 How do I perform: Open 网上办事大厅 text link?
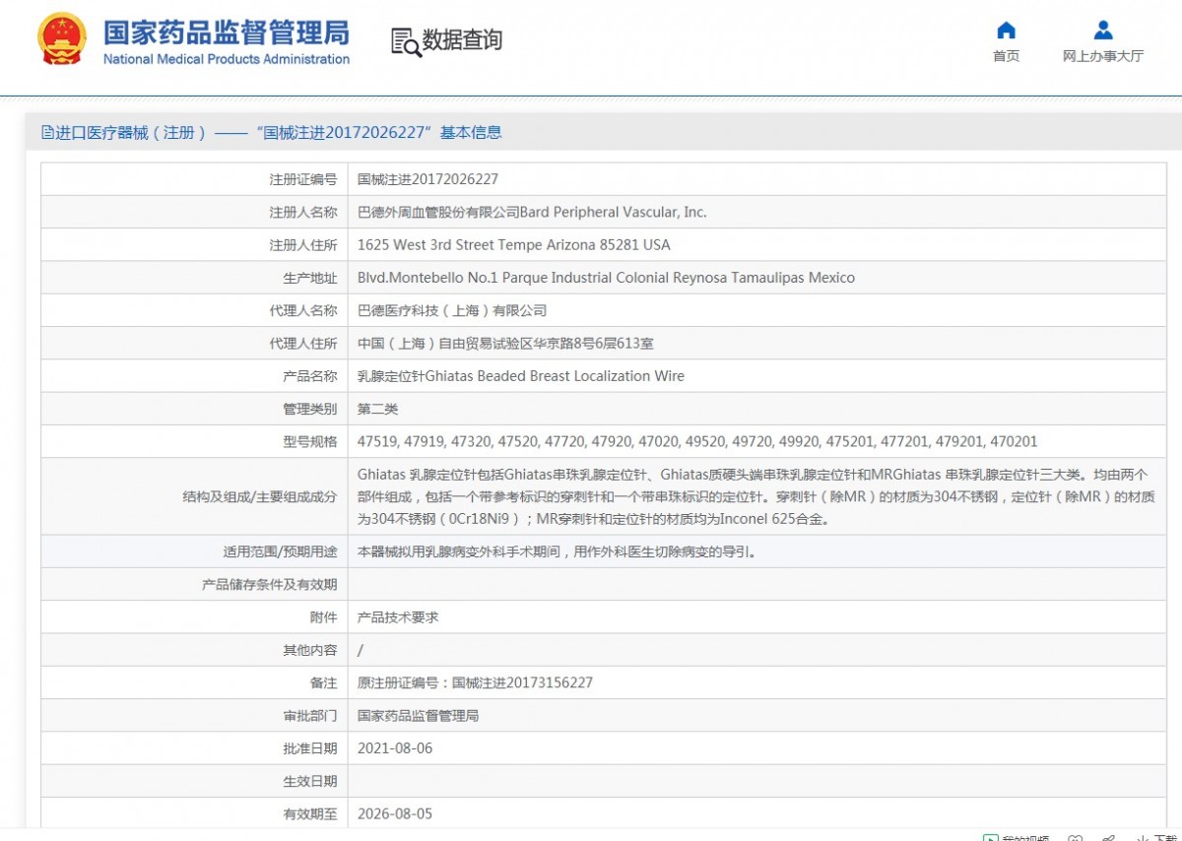pos(1103,56)
